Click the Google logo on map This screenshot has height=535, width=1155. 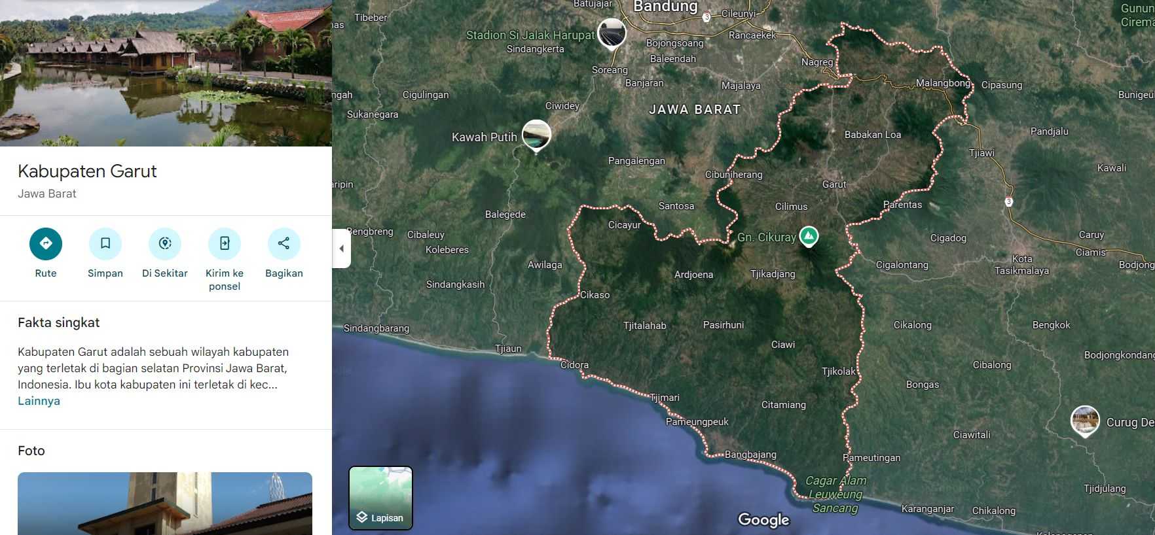pos(763,520)
